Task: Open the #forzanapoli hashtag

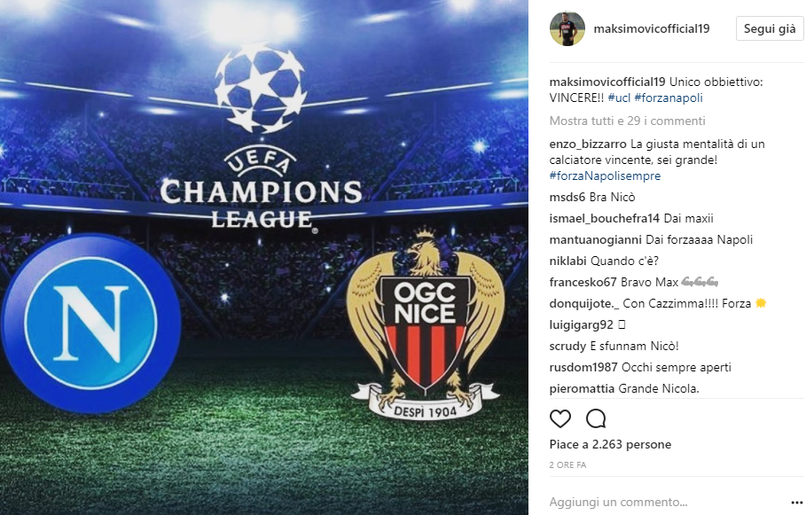Action: pyautogui.click(x=669, y=98)
